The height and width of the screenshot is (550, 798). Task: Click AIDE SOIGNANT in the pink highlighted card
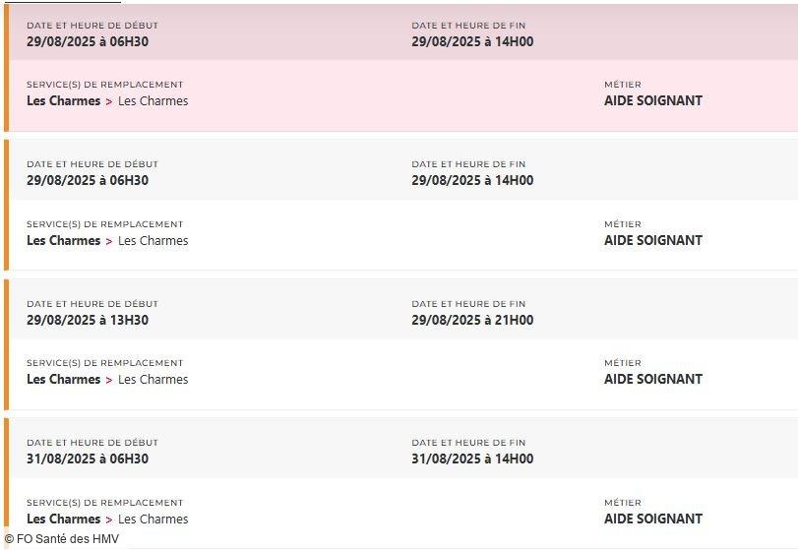(652, 101)
